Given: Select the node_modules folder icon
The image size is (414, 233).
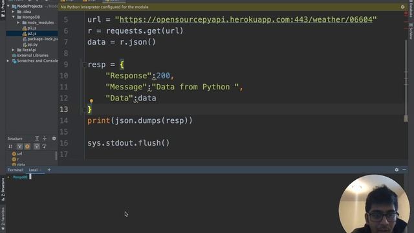Looking at the screenshot, I should (25, 23).
